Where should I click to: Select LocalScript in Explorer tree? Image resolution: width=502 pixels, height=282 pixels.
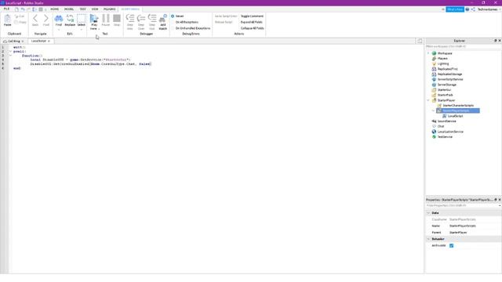coord(455,116)
